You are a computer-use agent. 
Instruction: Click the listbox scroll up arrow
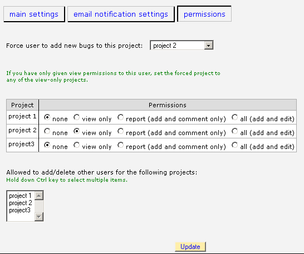(x=39, y=196)
